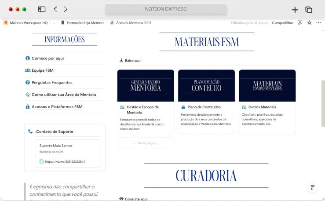The height and width of the screenshot is (201, 325).
Task: Click eye icon beside Consulte aqui
Action: (121, 198)
